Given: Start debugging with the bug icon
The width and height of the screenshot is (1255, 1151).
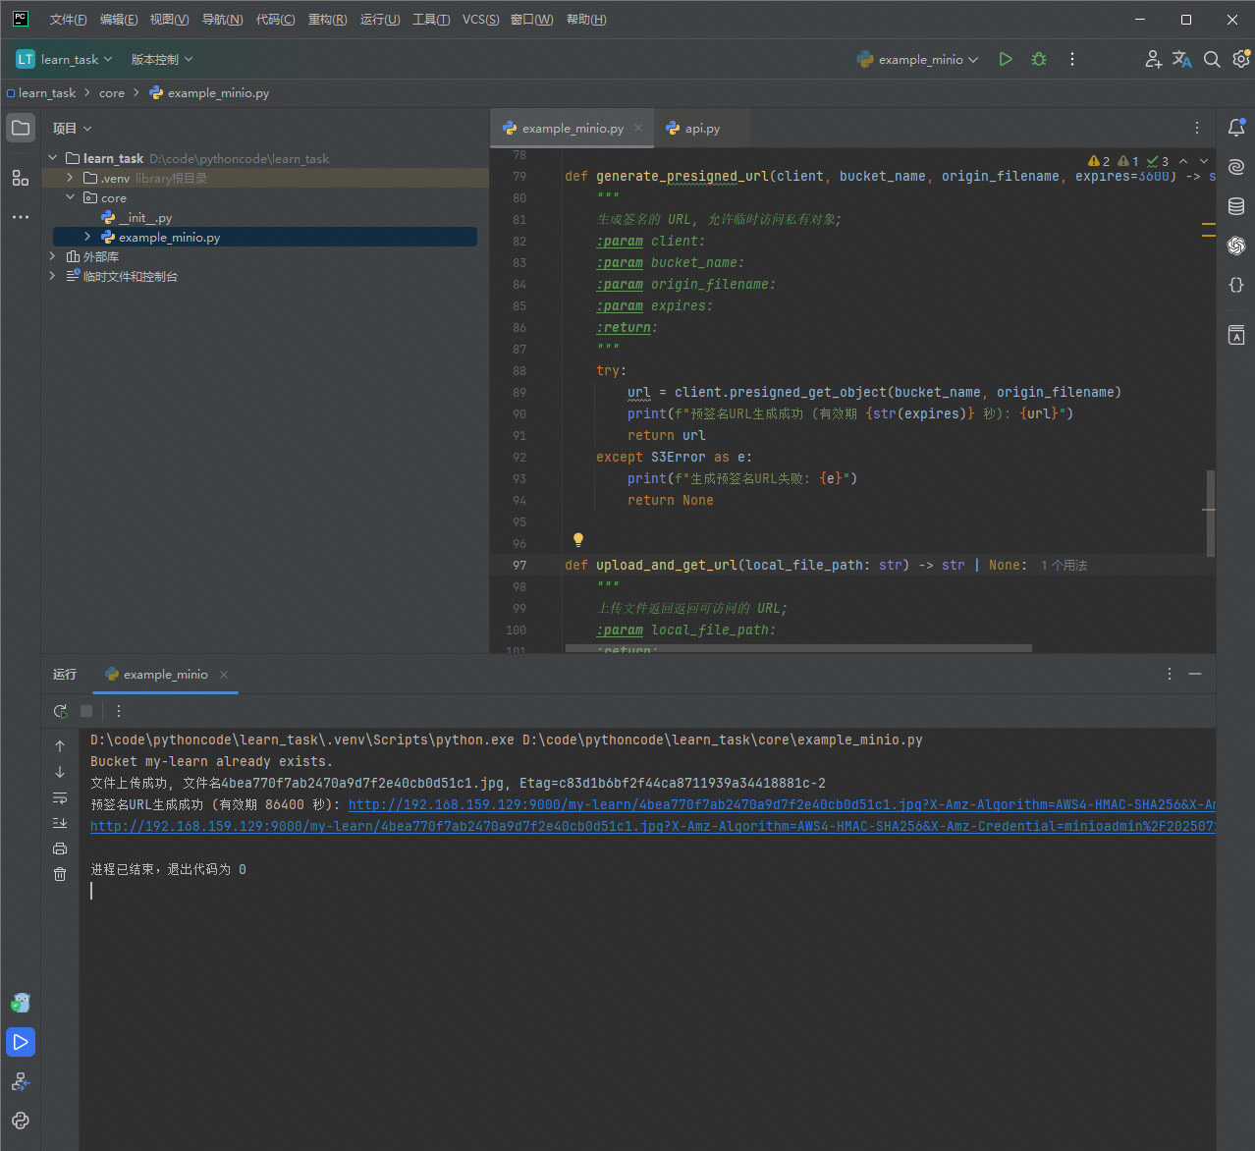Looking at the screenshot, I should click(x=1039, y=59).
